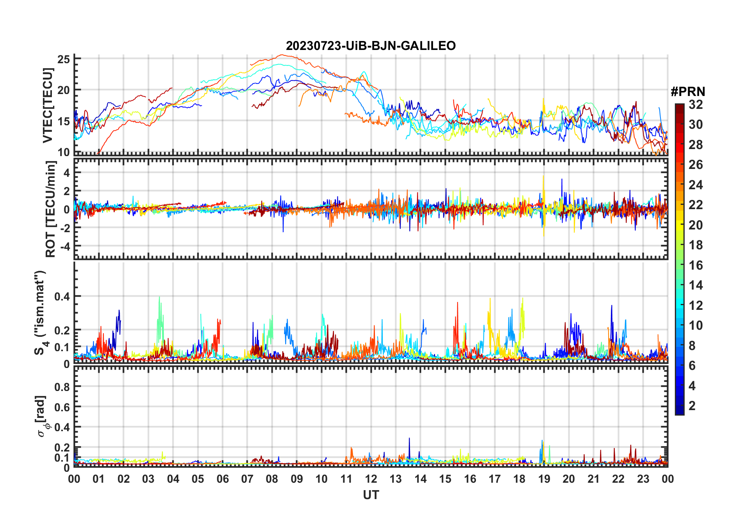
Task: Click UT axis tick label 07
Action: pos(247,479)
